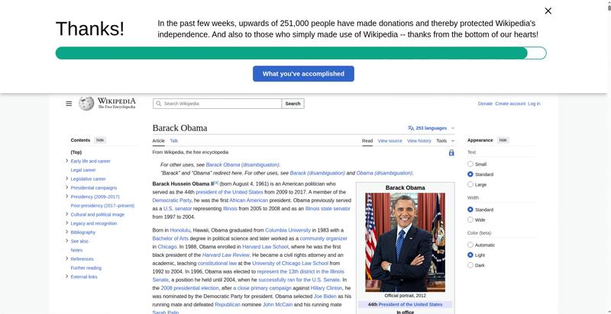The height and width of the screenshot is (314, 611).
Task: Click the language translate icon
Action: pos(411,128)
